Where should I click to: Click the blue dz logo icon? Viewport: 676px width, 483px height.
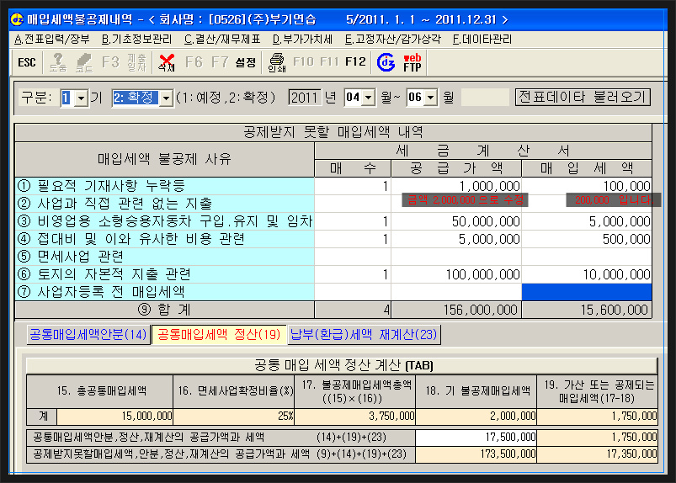[386, 63]
